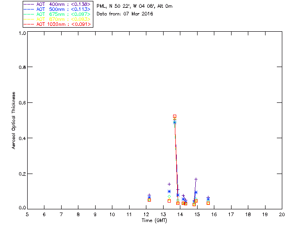Click the x-axis hour label 13
This screenshot has height=232, width=290.
[x=163, y=214]
